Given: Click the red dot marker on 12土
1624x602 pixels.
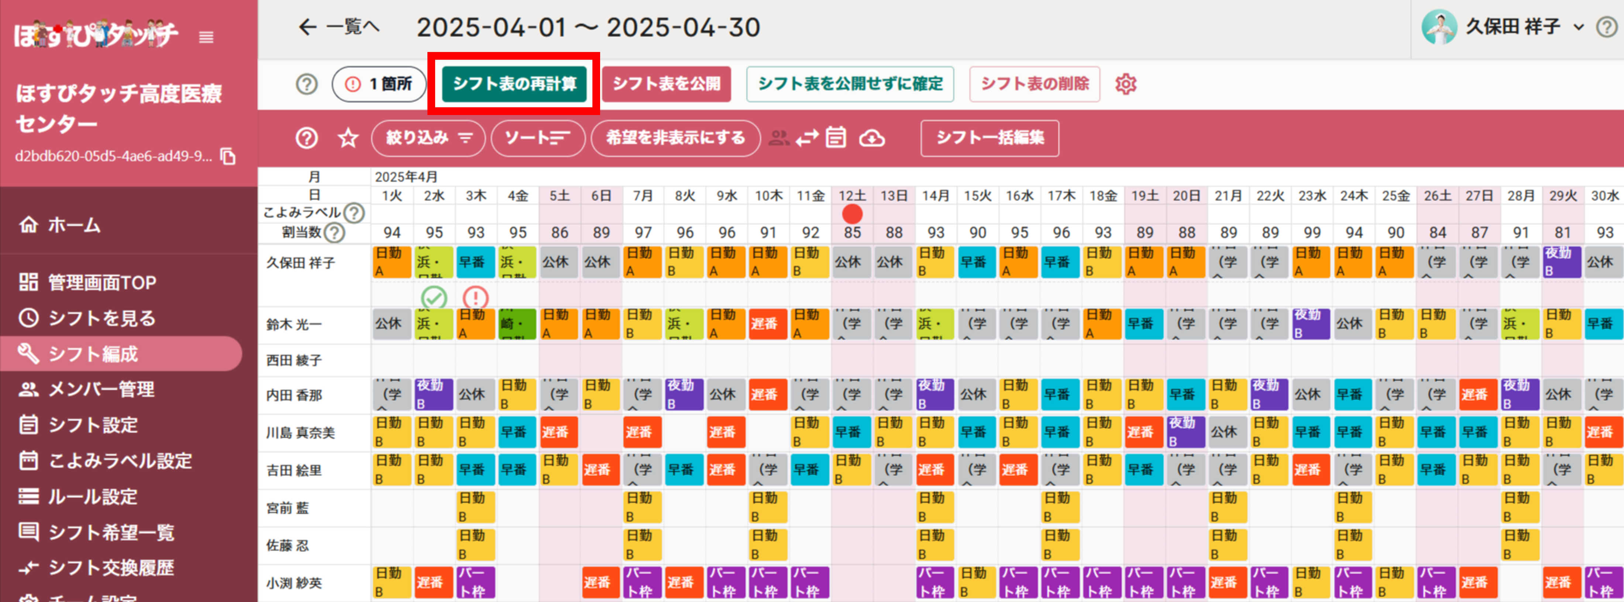Looking at the screenshot, I should pos(852,214).
